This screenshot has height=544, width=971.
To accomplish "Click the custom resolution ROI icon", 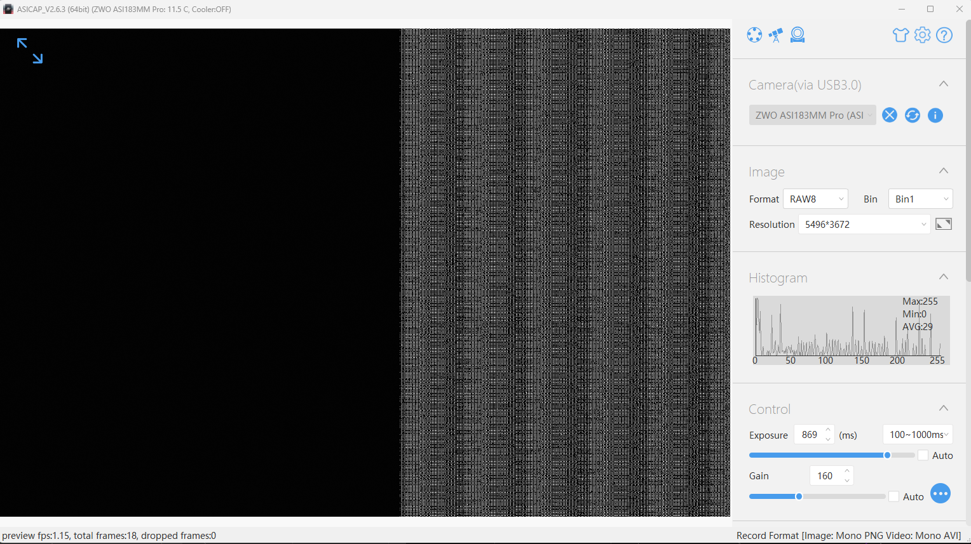I will click(x=944, y=224).
